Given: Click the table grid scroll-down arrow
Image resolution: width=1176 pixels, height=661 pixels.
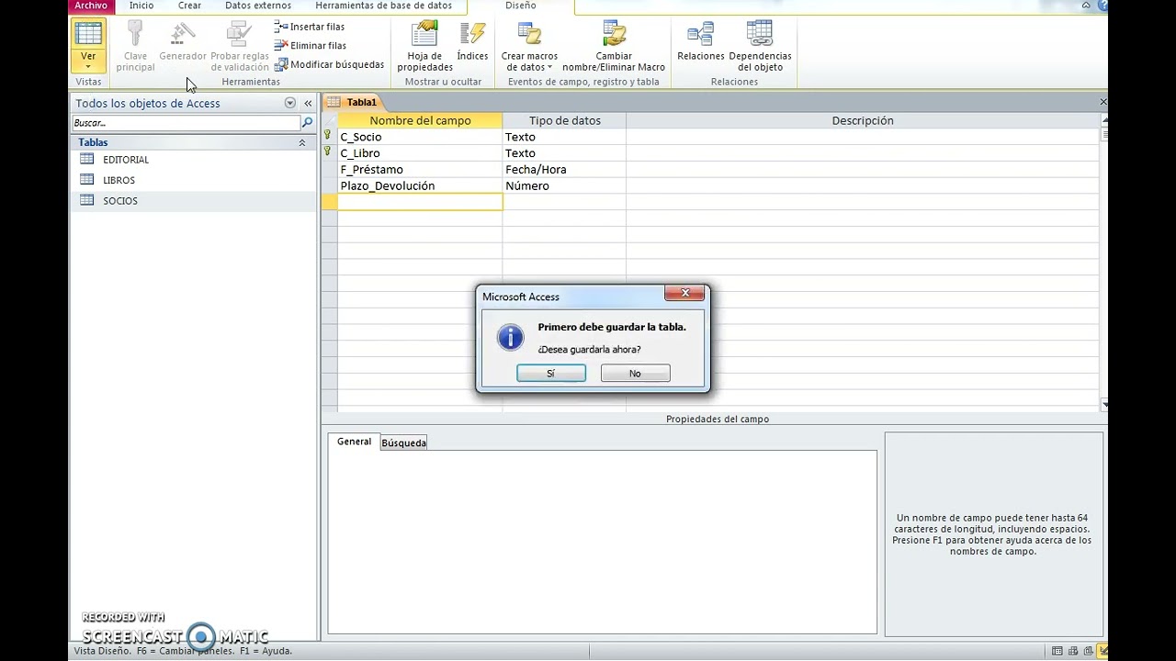Looking at the screenshot, I should (1103, 403).
